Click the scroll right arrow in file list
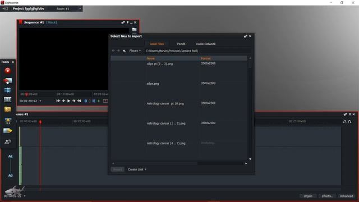The image size is (359, 202). click(246, 163)
